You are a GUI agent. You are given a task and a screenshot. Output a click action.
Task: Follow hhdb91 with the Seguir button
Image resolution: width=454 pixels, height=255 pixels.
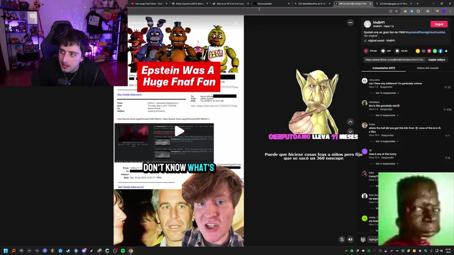pos(439,24)
